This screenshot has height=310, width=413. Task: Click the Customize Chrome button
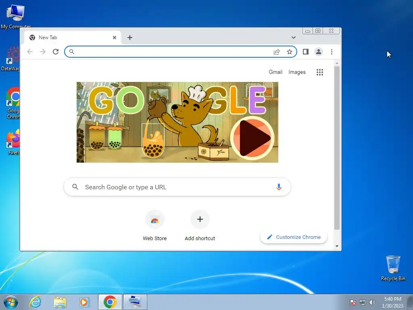pos(294,237)
